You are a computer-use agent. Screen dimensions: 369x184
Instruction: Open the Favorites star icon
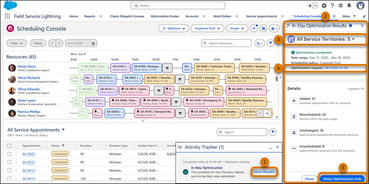click(x=310, y=6)
